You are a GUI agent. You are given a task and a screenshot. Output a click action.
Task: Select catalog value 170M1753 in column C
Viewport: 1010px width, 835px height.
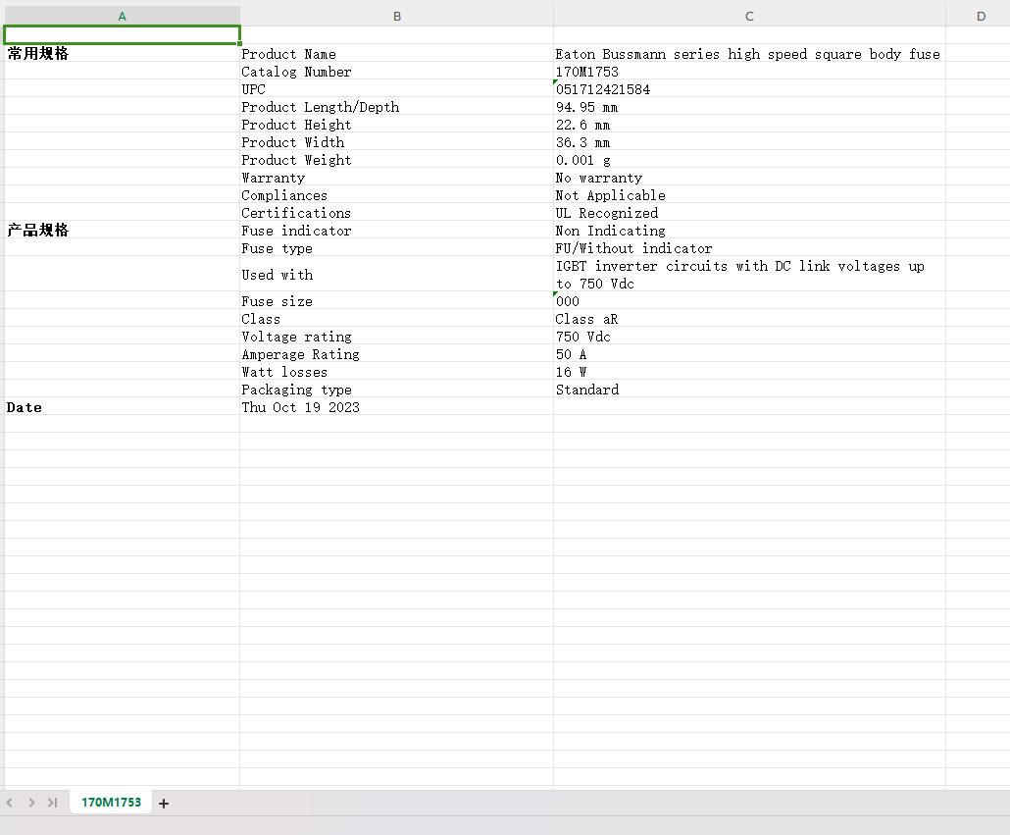tap(749, 72)
